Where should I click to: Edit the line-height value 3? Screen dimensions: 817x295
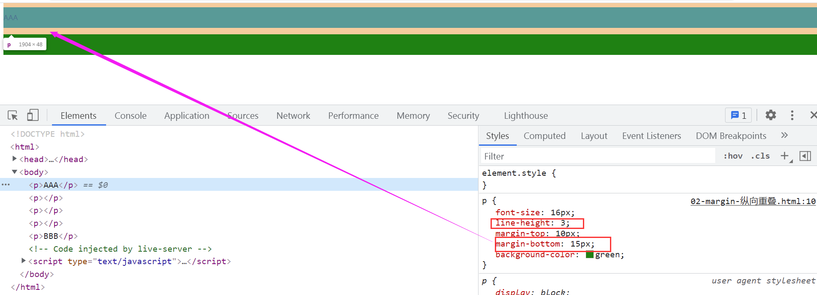[563, 223]
